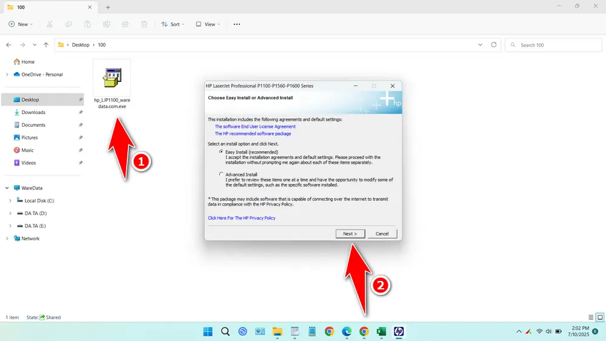Open the HP recommended software package link
The width and height of the screenshot is (606, 341).
(253, 133)
